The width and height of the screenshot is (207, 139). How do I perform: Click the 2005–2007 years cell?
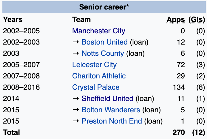(x=21, y=65)
